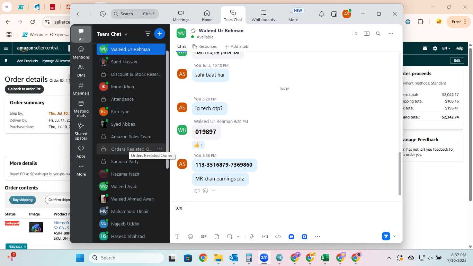
Task: Open Zoom history clock icon
Action: coord(103,14)
